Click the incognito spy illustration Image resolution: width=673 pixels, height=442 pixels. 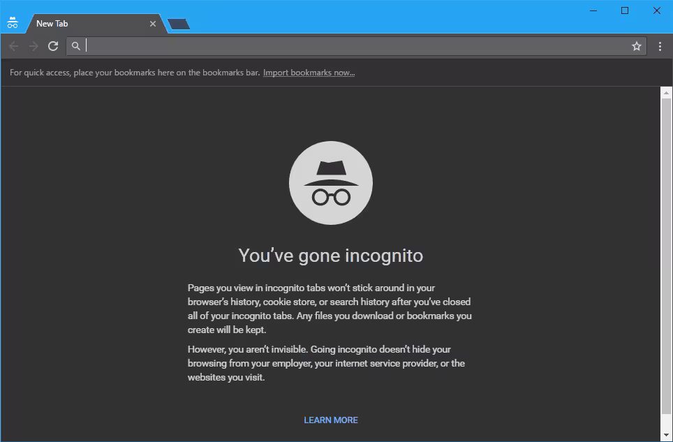point(330,182)
